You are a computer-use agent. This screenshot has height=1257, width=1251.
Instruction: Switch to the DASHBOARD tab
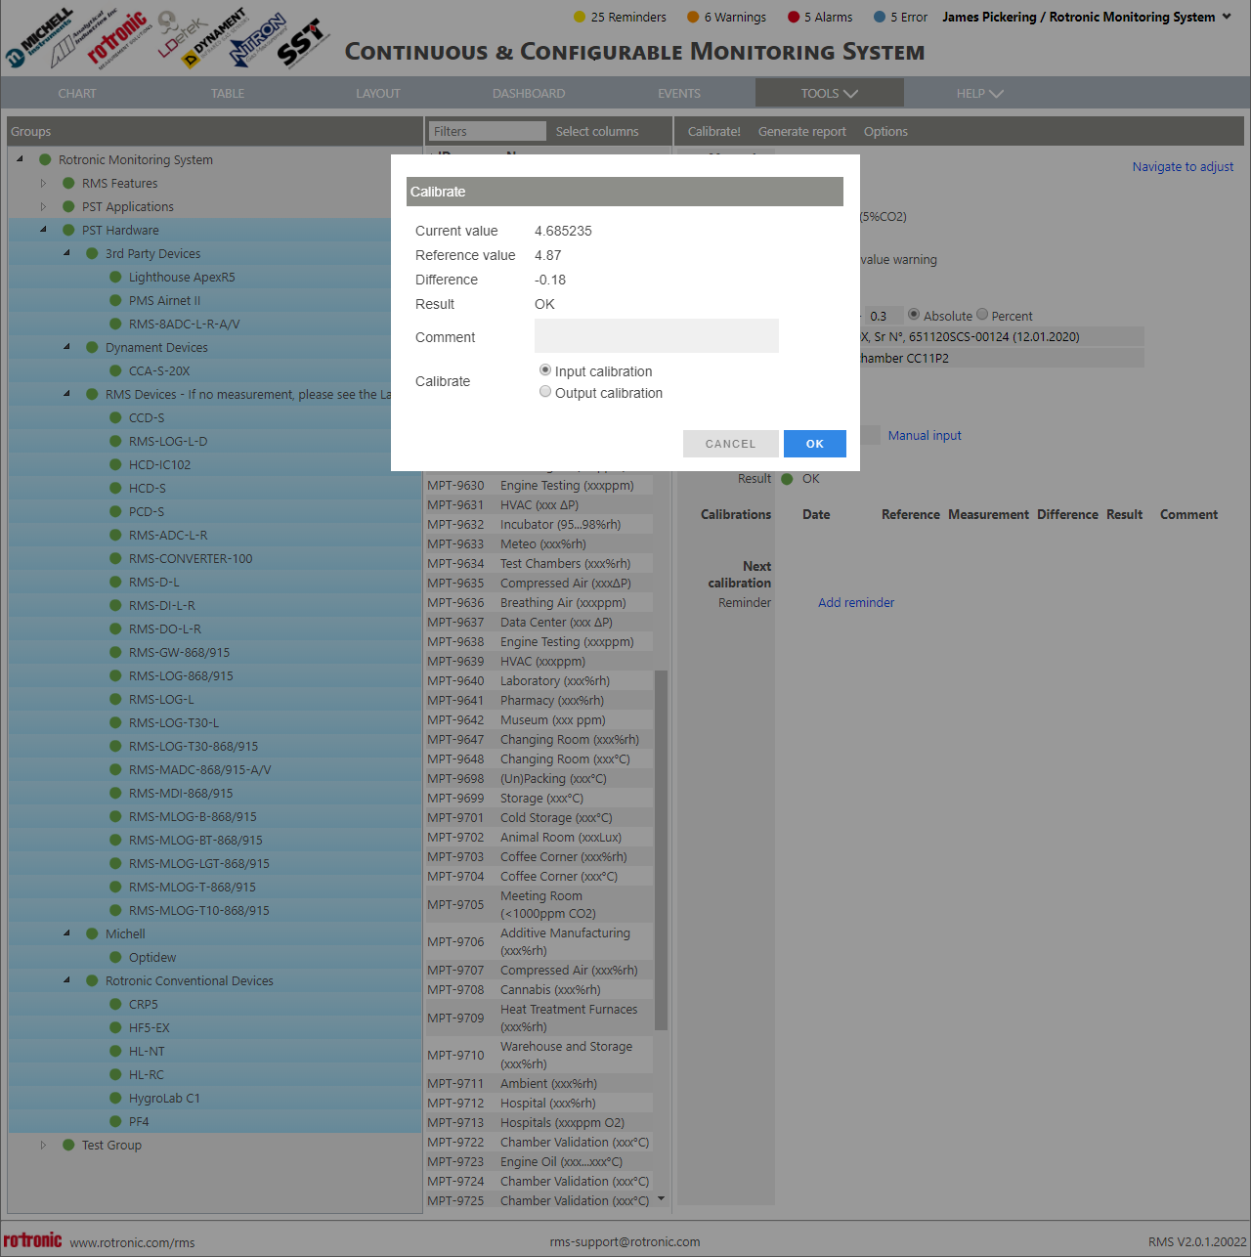(x=529, y=93)
